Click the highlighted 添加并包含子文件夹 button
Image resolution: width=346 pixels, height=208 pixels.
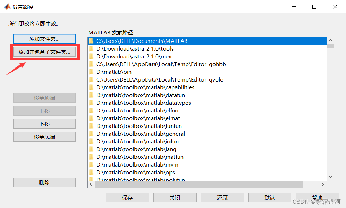pos(44,52)
